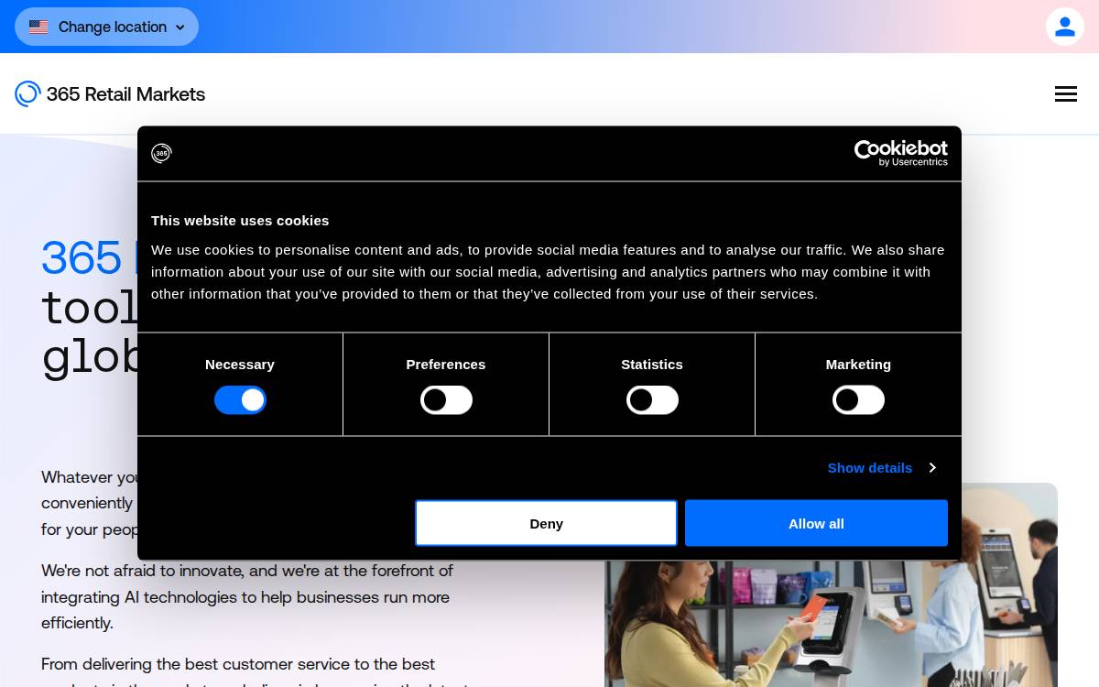Open the user account icon

(1064, 27)
